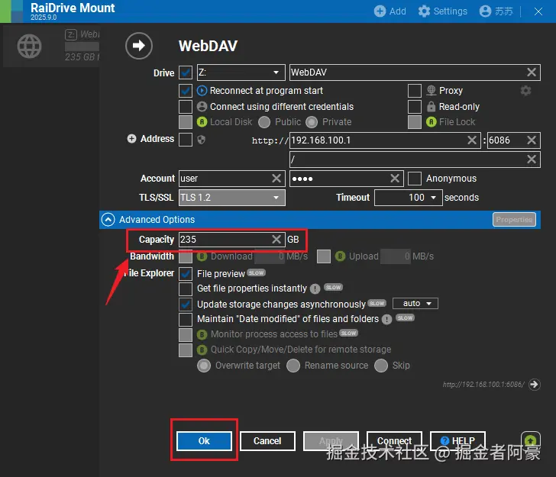The height and width of the screenshot is (477, 556).
Task: Enable the Proxy checkbox
Action: 415,91
